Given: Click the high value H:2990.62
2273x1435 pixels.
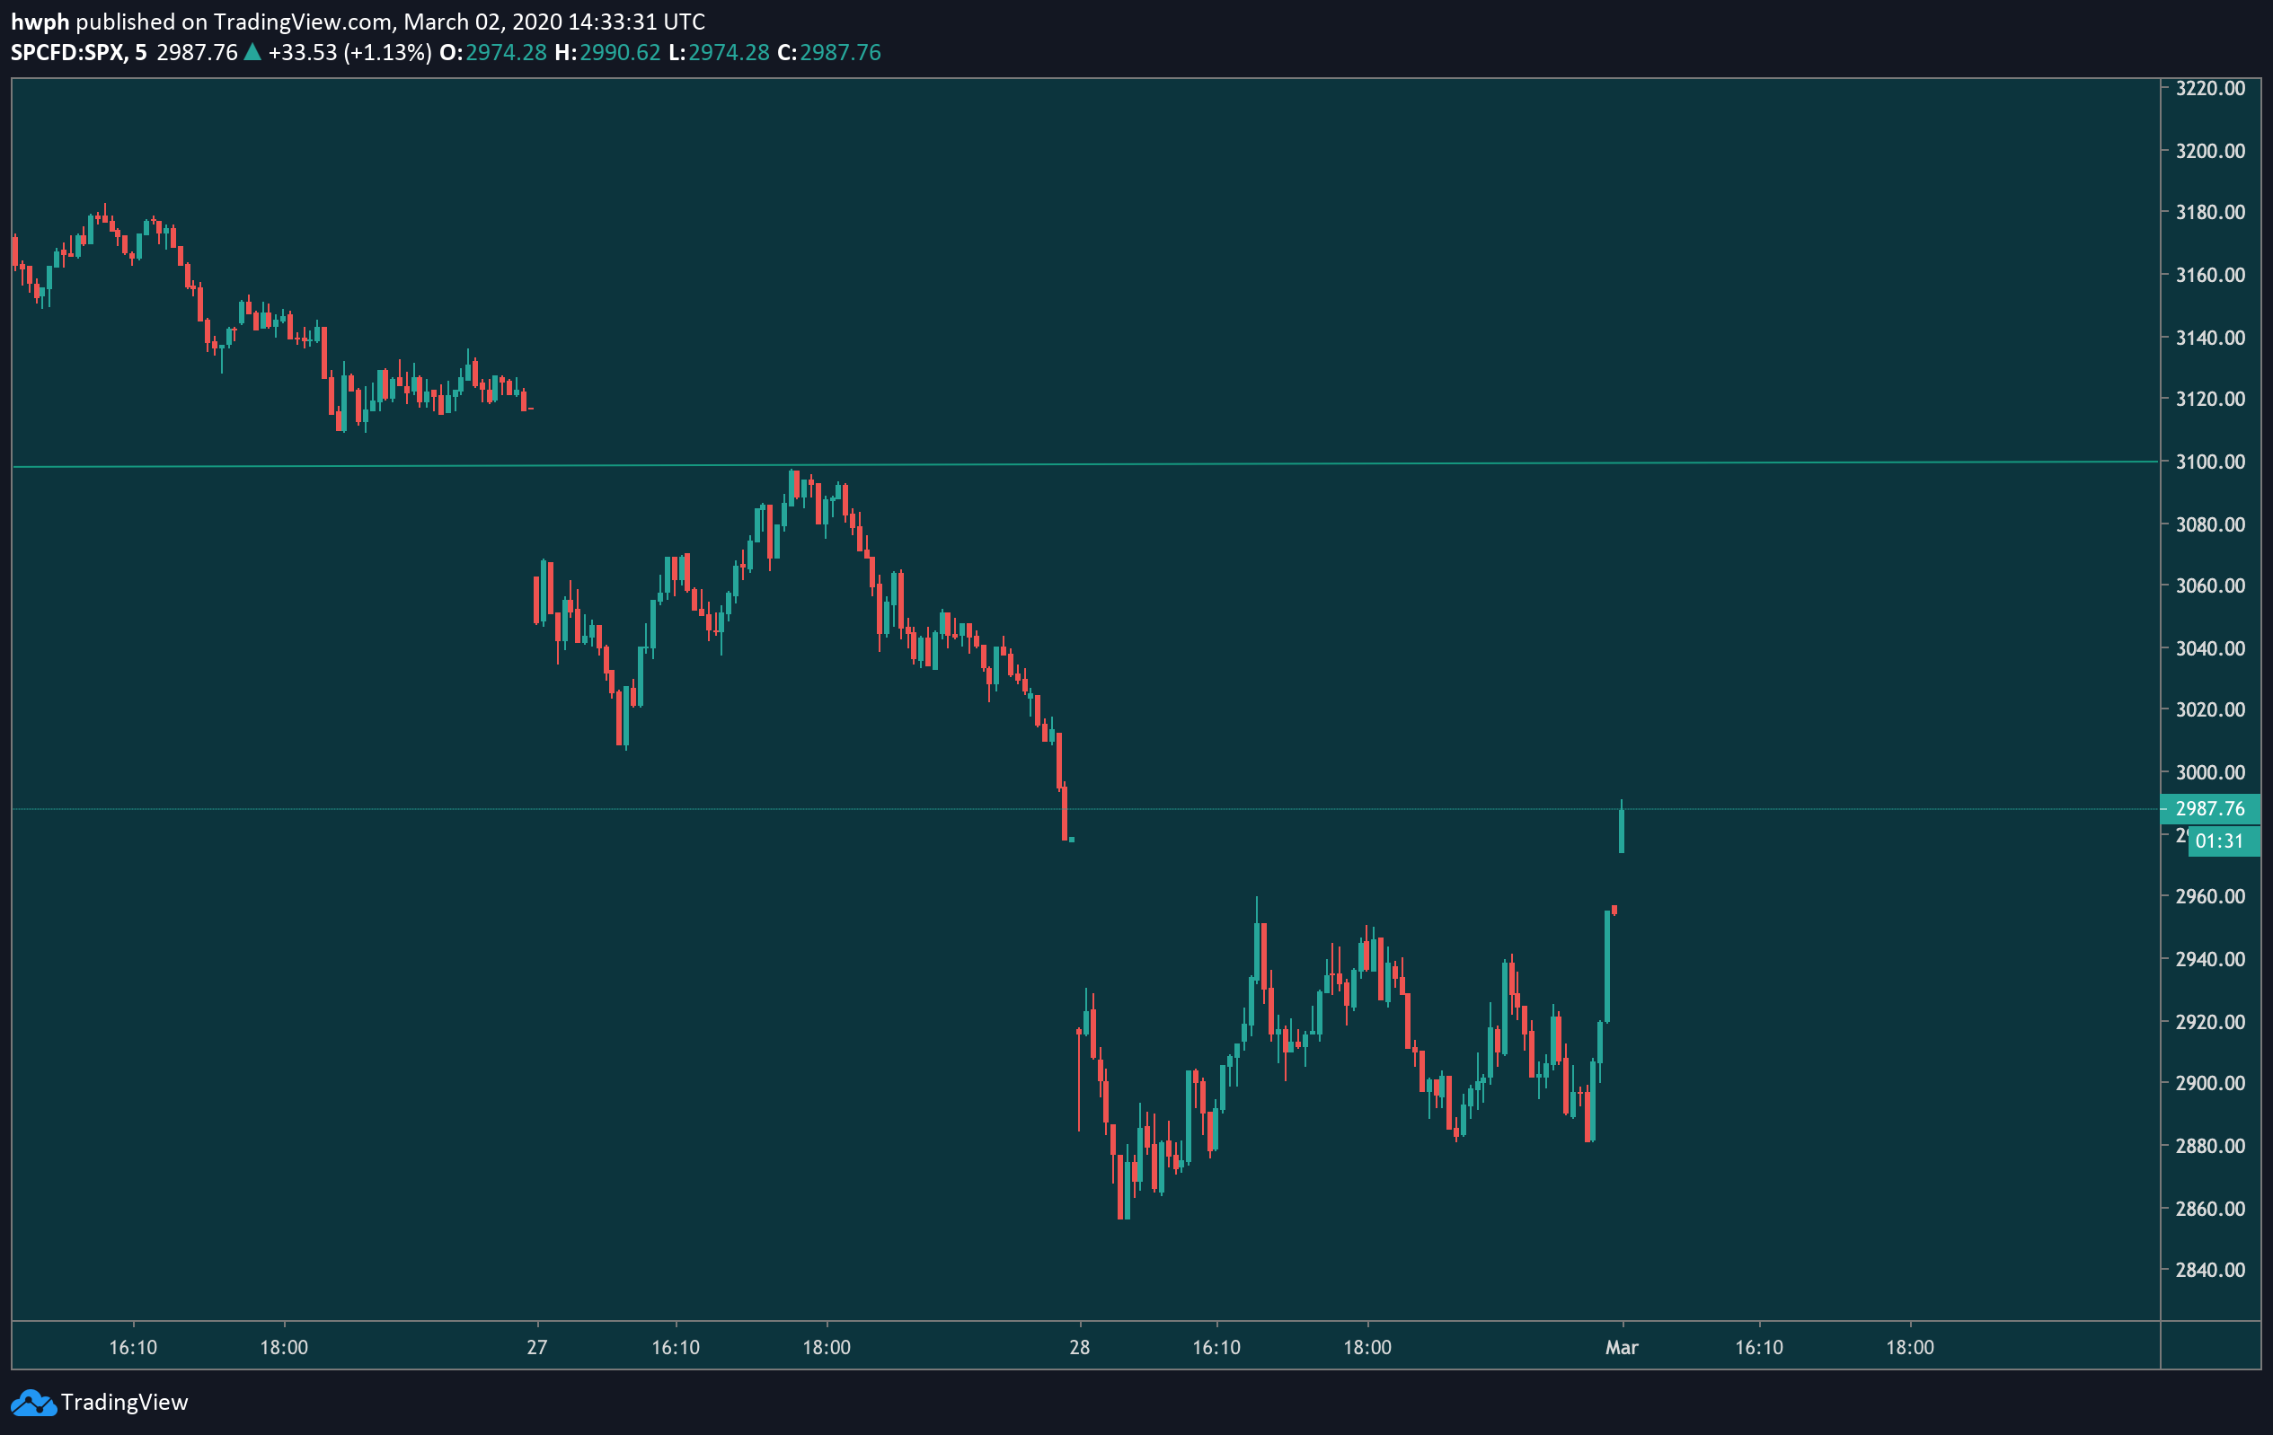Looking at the screenshot, I should (607, 53).
